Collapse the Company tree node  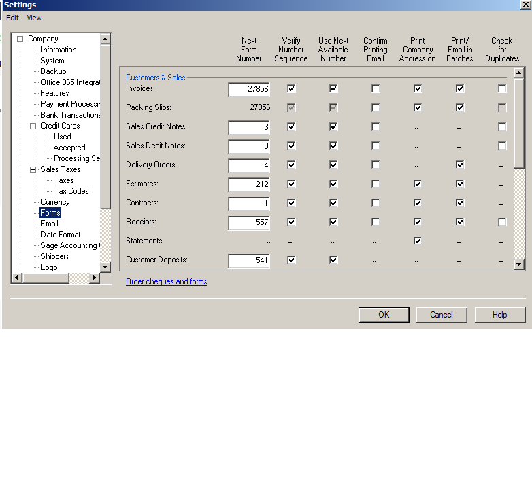(x=20, y=39)
